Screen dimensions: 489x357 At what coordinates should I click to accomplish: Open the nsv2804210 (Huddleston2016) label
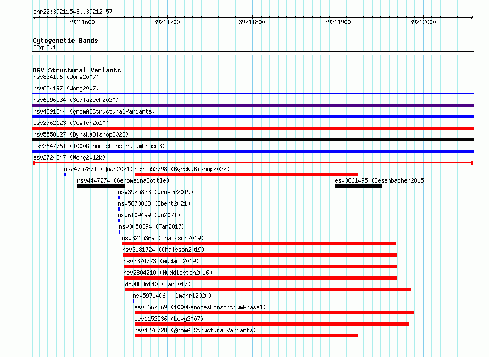(x=168, y=273)
